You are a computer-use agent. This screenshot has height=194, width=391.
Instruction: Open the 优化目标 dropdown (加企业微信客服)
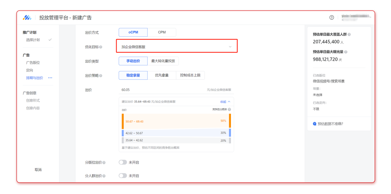pyautogui.click(x=177, y=47)
